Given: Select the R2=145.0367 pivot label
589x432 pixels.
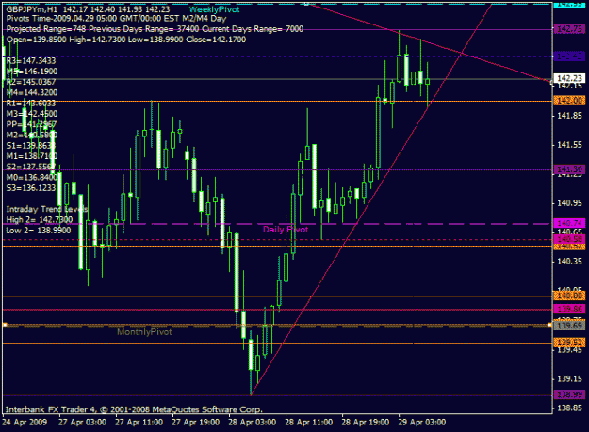Looking at the screenshot, I should pos(31,82).
